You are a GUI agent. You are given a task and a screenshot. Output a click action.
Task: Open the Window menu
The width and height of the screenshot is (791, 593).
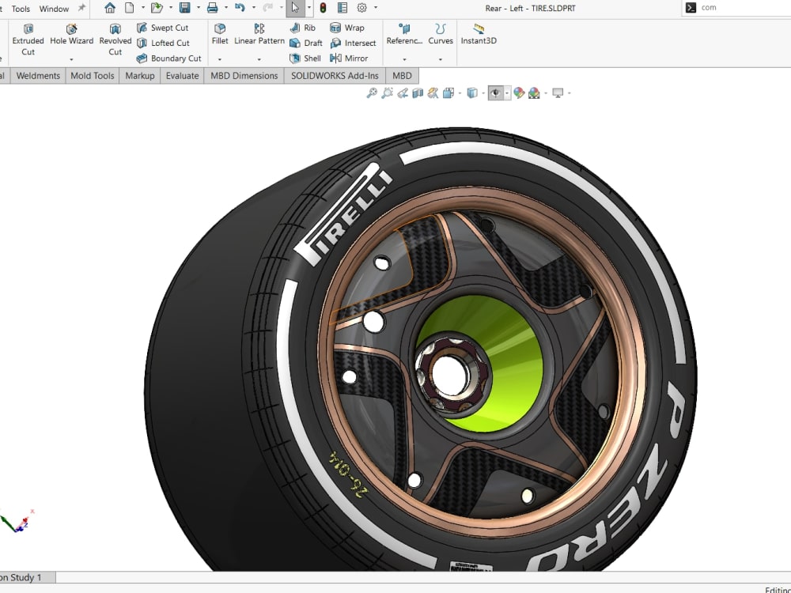pos(54,9)
